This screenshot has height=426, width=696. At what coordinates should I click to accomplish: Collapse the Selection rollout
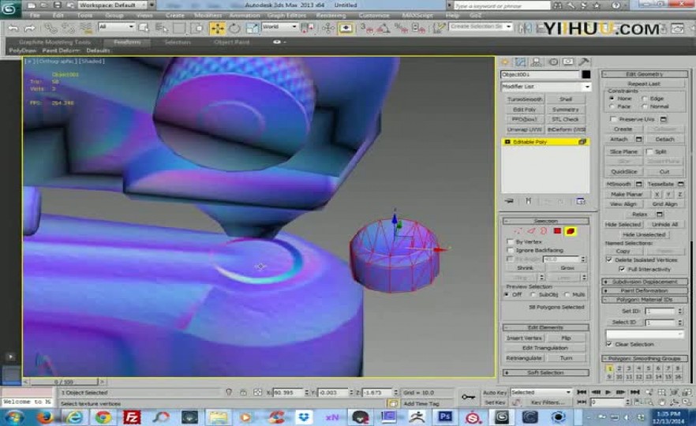(546, 221)
